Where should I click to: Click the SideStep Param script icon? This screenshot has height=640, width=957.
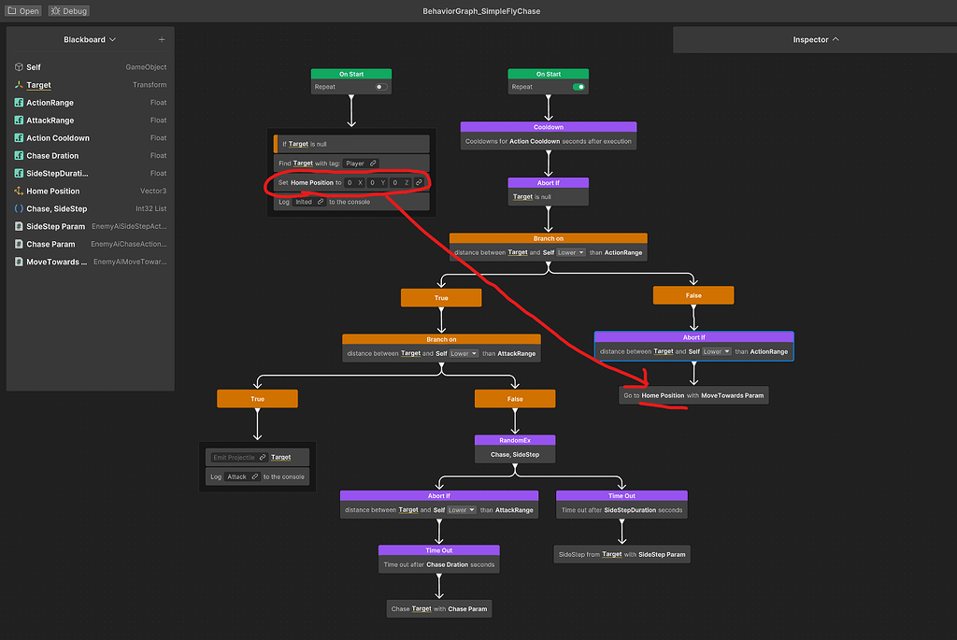click(x=19, y=227)
